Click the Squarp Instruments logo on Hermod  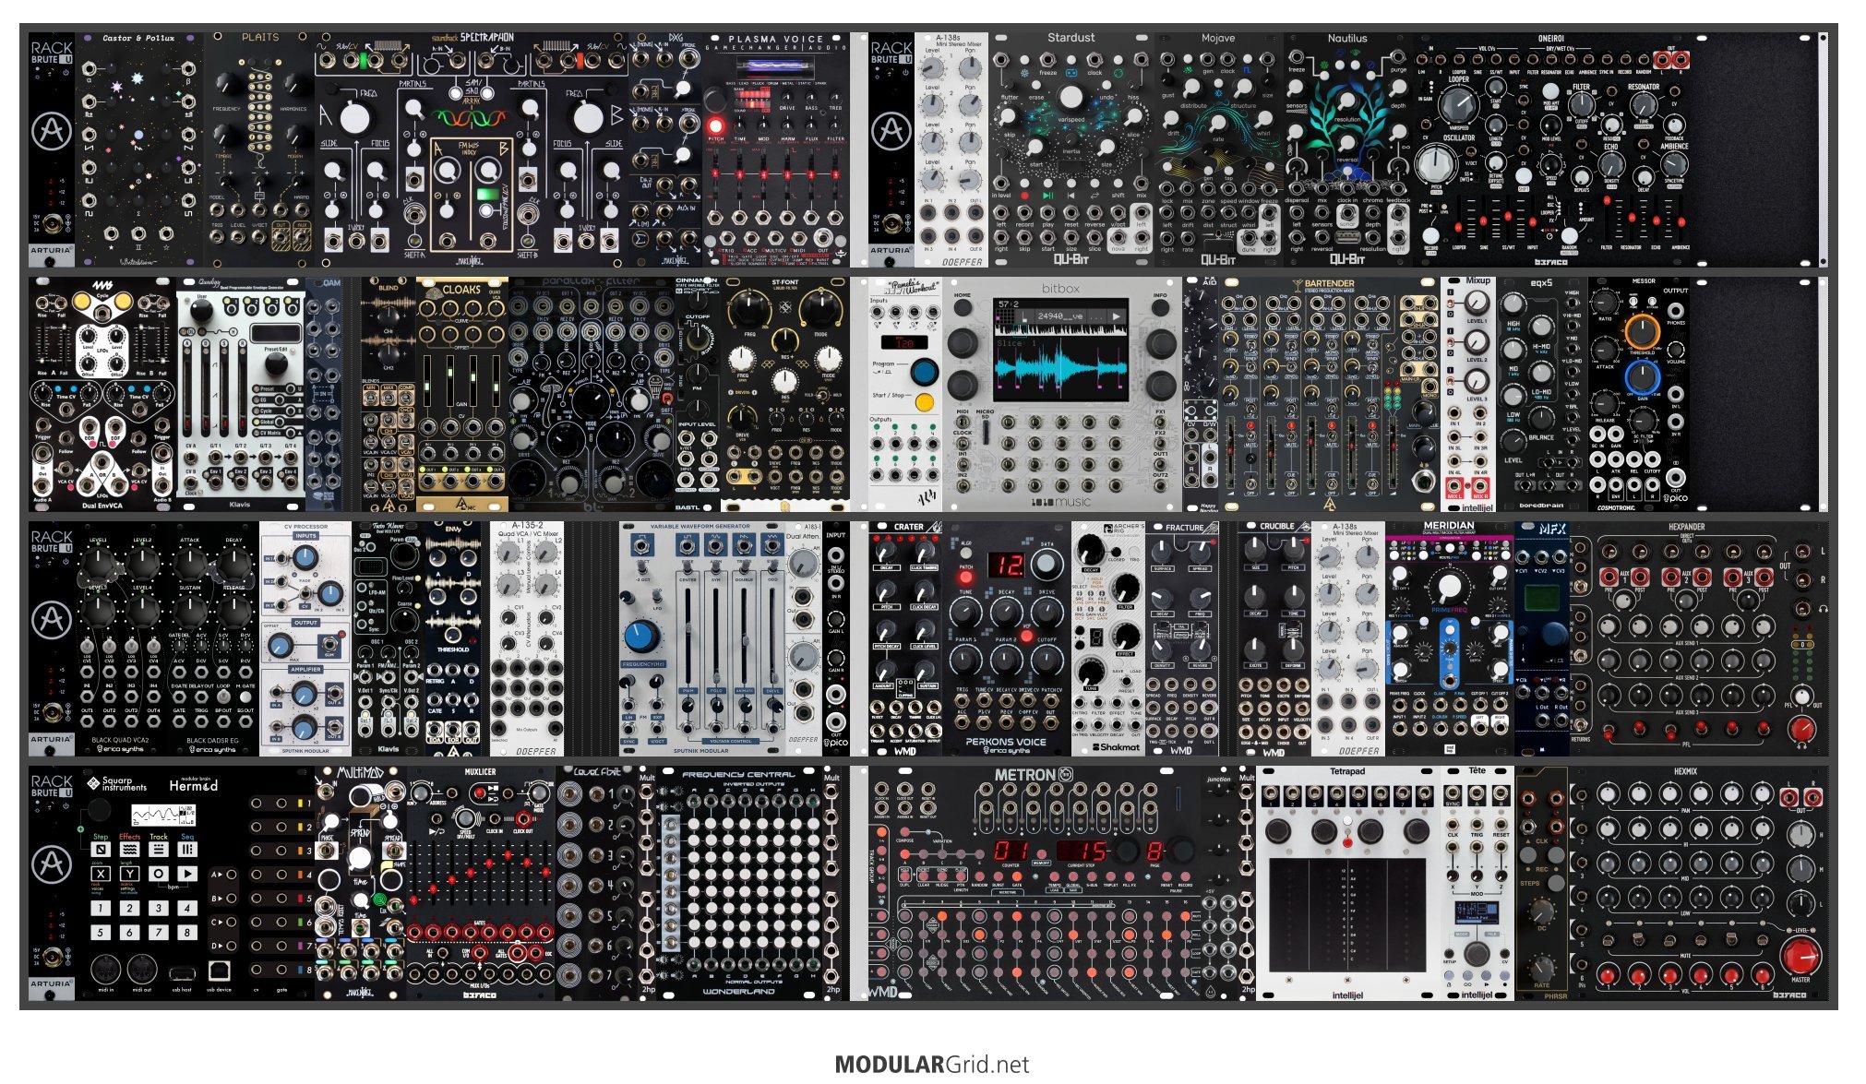click(x=115, y=784)
